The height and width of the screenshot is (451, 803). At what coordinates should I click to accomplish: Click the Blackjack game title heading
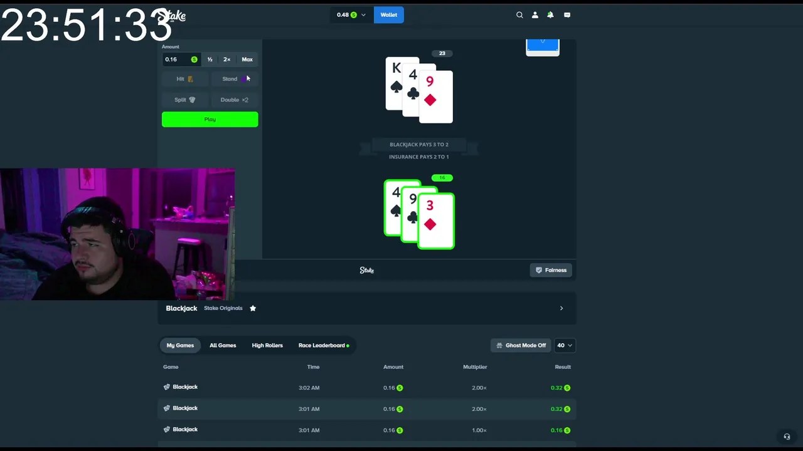click(x=181, y=308)
